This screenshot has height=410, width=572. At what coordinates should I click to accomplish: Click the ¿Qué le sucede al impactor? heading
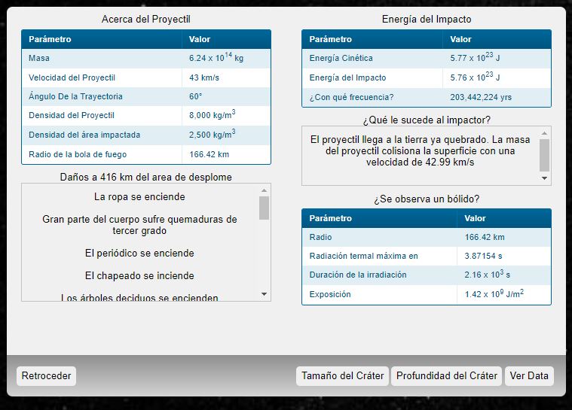tap(427, 120)
